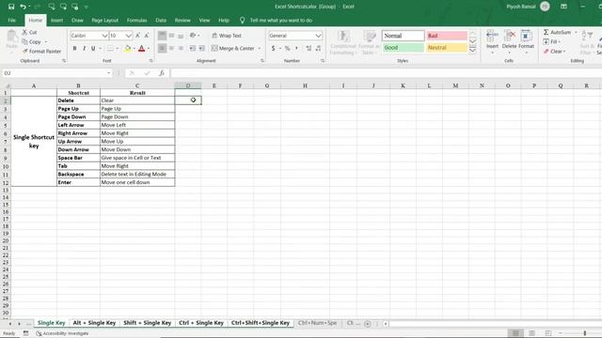
Task: Toggle underline formatting
Action: 93,48
